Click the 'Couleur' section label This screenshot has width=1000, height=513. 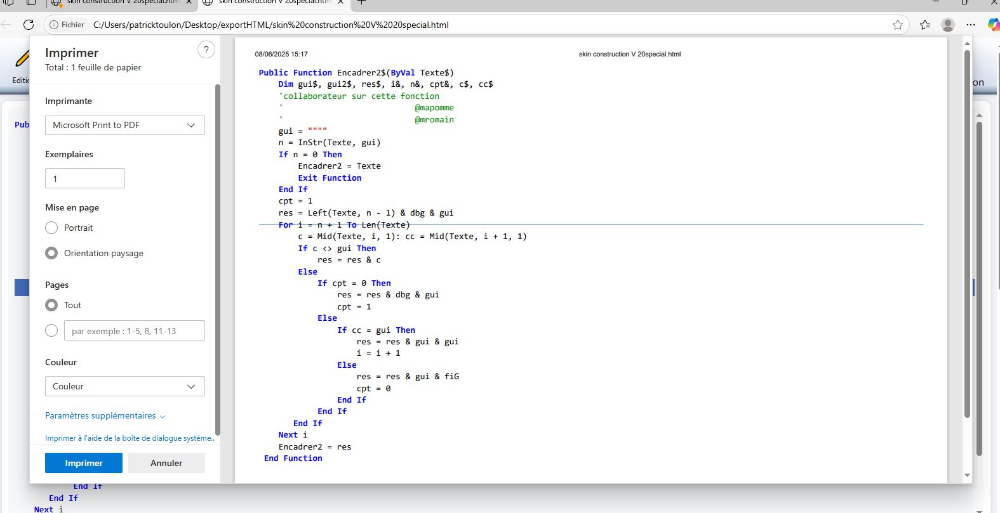61,362
